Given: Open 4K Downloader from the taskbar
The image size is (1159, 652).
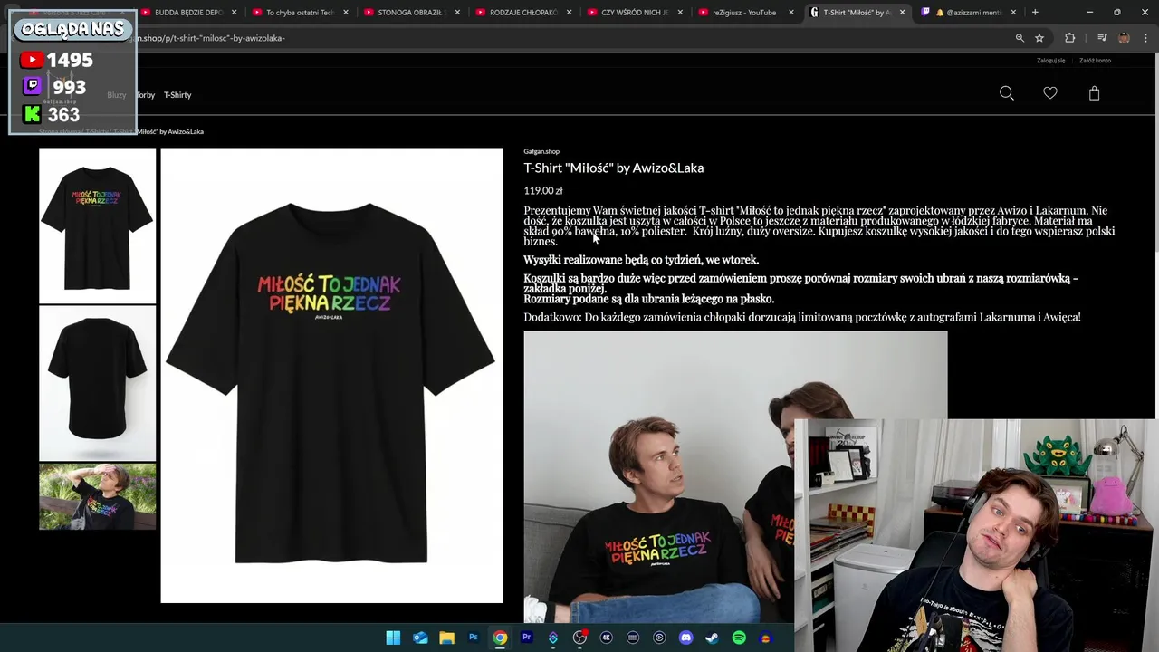Looking at the screenshot, I should click(606, 638).
